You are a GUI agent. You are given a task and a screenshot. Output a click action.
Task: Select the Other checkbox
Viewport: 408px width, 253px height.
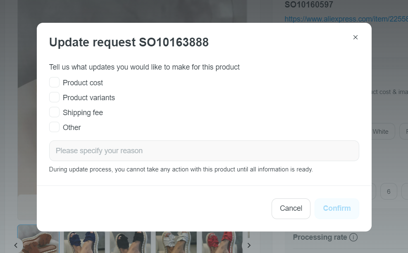54,127
